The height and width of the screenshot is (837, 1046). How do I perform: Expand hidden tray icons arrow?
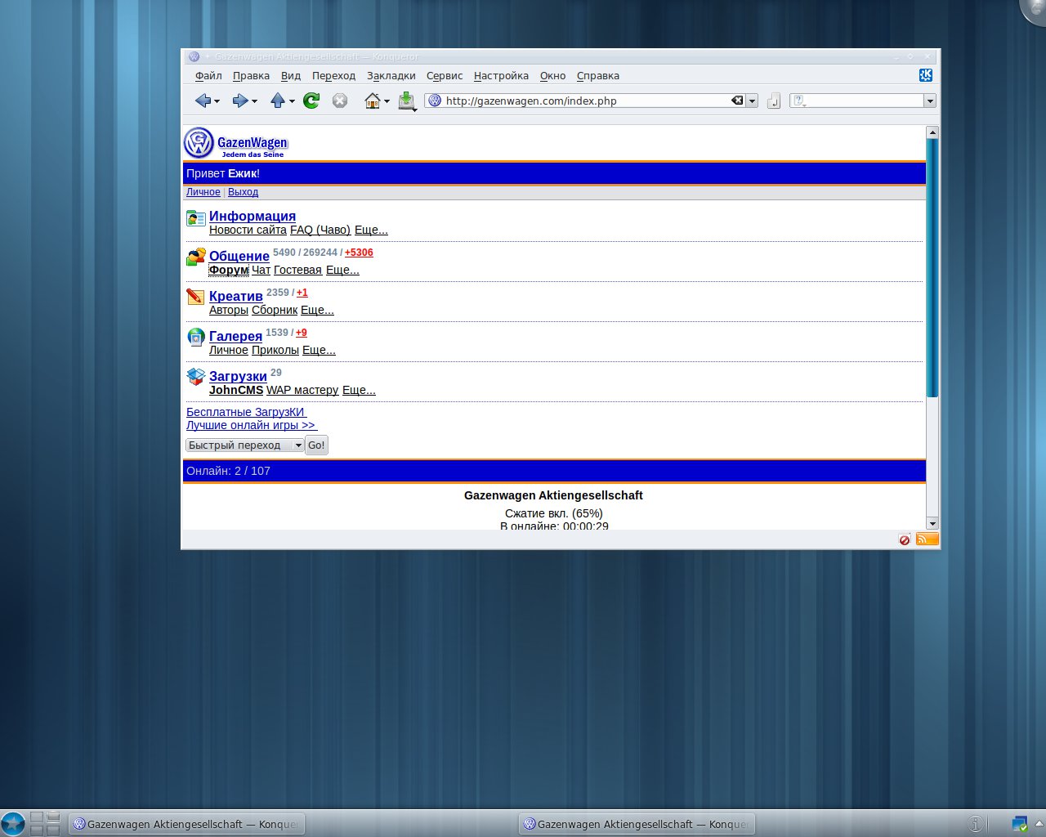[x=1039, y=823]
